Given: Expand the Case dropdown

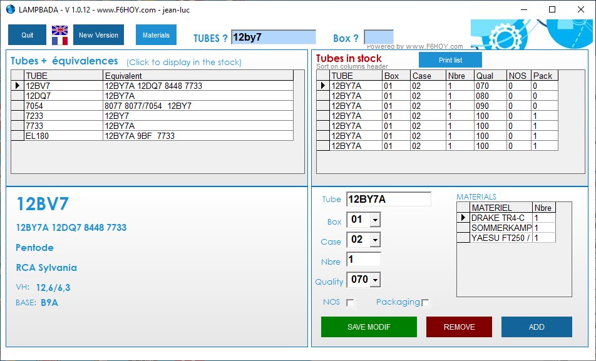Looking at the screenshot, I should tap(375, 240).
